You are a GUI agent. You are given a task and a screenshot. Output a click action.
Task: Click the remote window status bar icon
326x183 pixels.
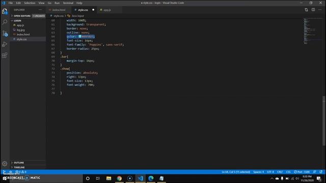tap(4, 172)
